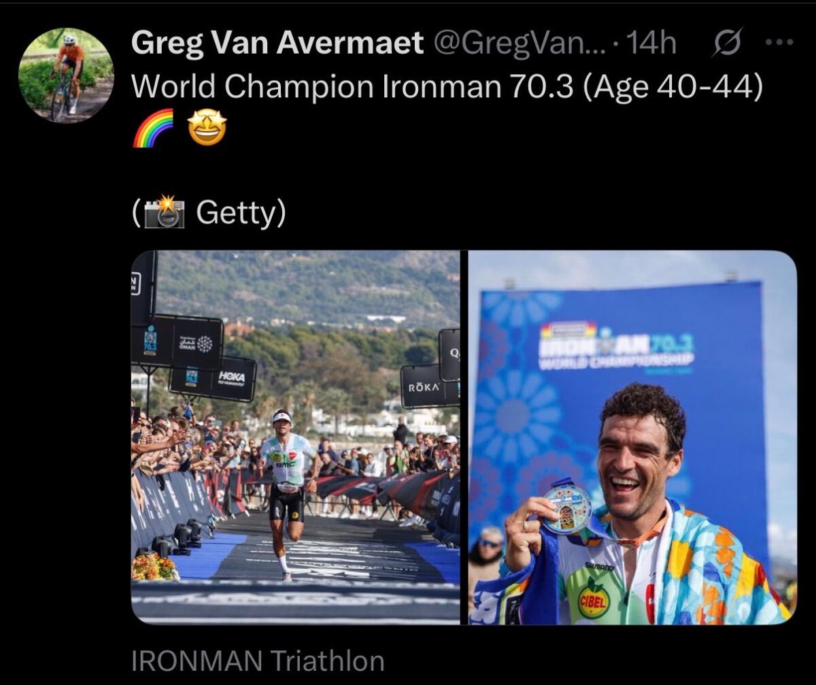
Task: Open the @GregVan... handle link
Action: [x=518, y=45]
